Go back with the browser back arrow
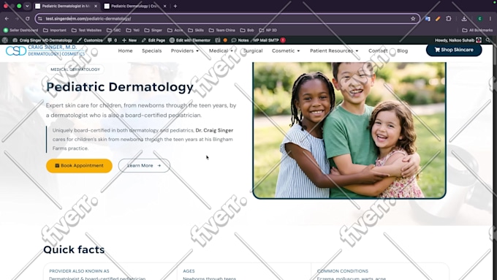 (7, 19)
